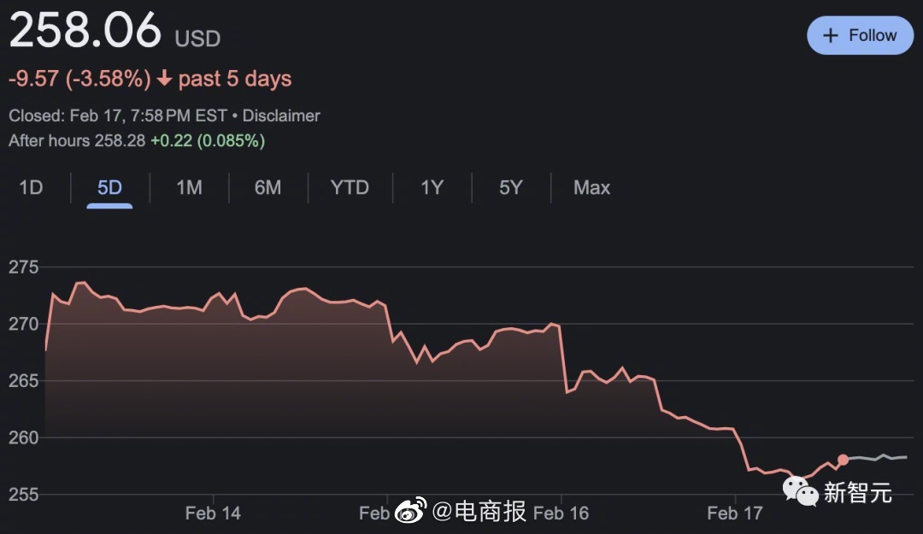
Task: Select the 1Y chart range
Action: coord(432,188)
